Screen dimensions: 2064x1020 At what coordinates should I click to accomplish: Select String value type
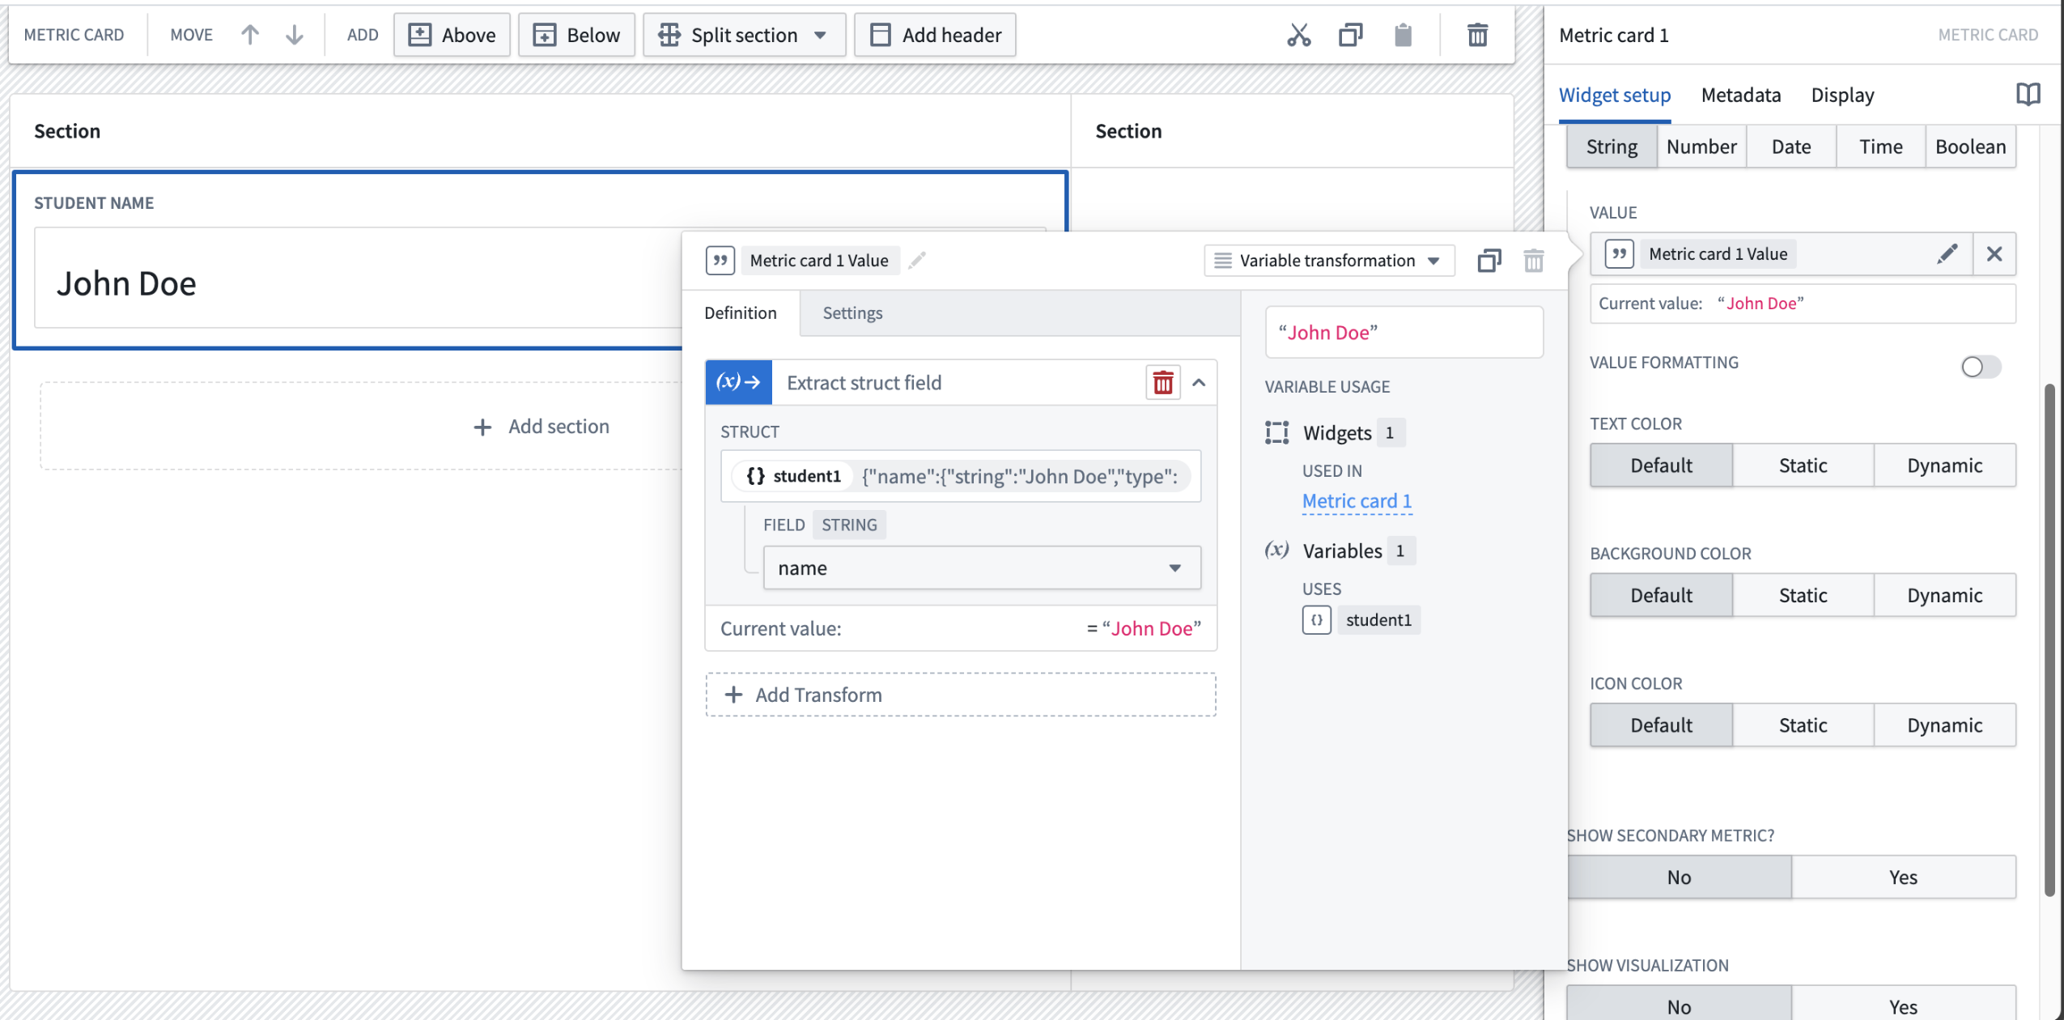point(1612,147)
